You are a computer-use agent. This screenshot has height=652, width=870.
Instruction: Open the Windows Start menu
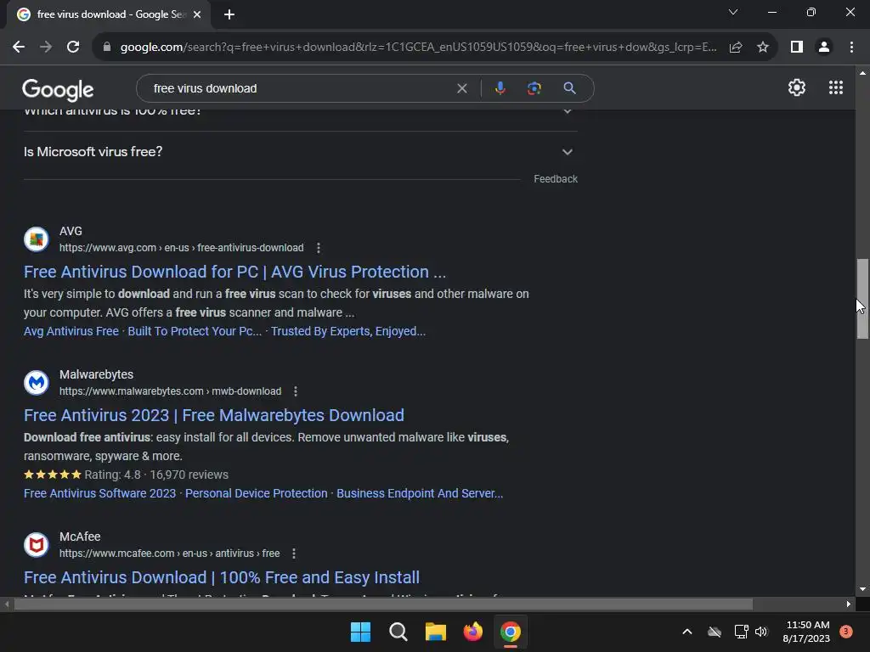pos(360,632)
